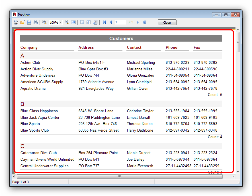Click the Print report icon
The height and width of the screenshot is (196, 252).
(x=16, y=22)
